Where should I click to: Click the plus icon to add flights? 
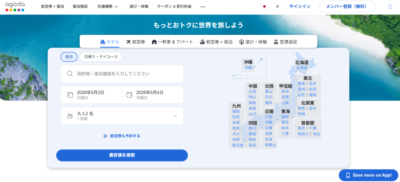coord(105,136)
